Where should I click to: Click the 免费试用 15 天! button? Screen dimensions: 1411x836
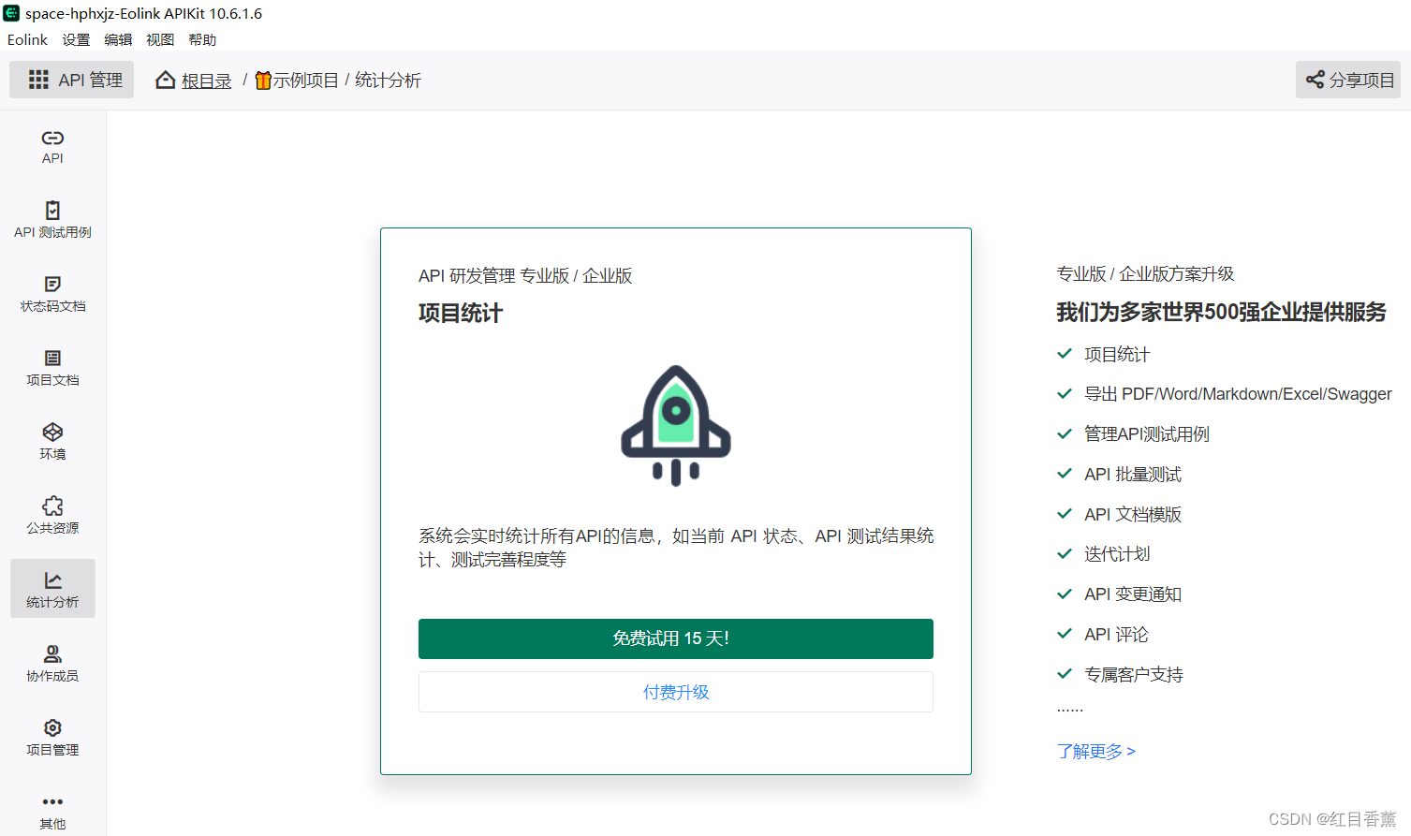[676, 638]
